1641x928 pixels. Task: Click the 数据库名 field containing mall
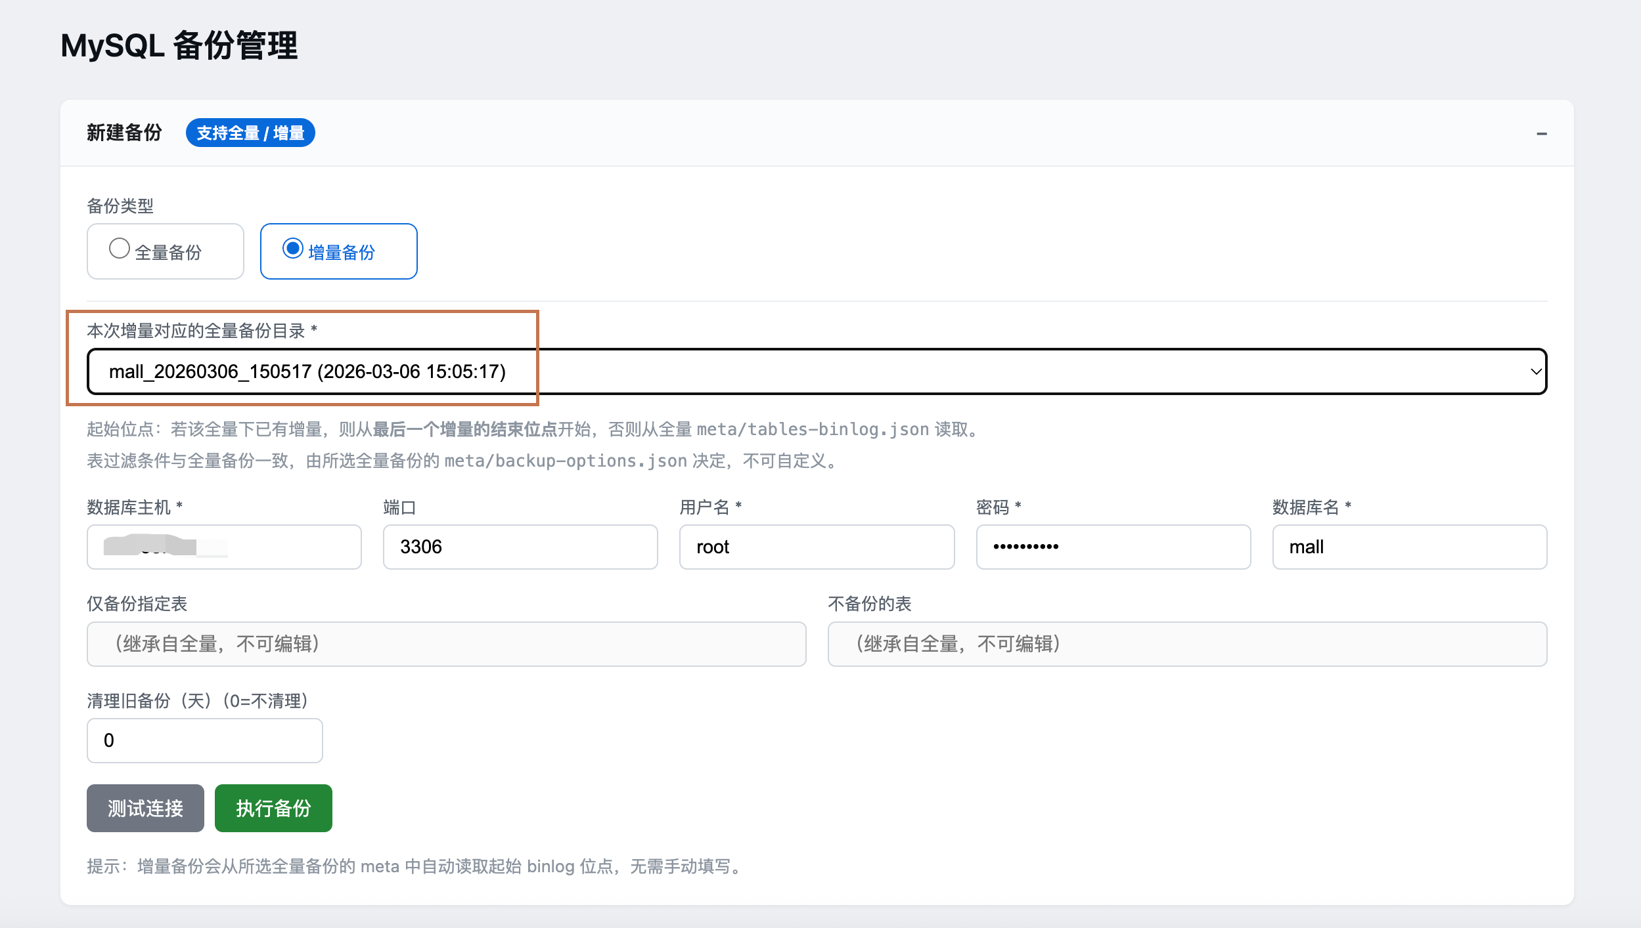click(x=1409, y=547)
